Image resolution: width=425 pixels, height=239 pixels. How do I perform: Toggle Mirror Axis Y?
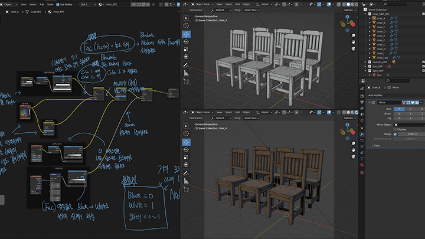click(x=410, y=109)
